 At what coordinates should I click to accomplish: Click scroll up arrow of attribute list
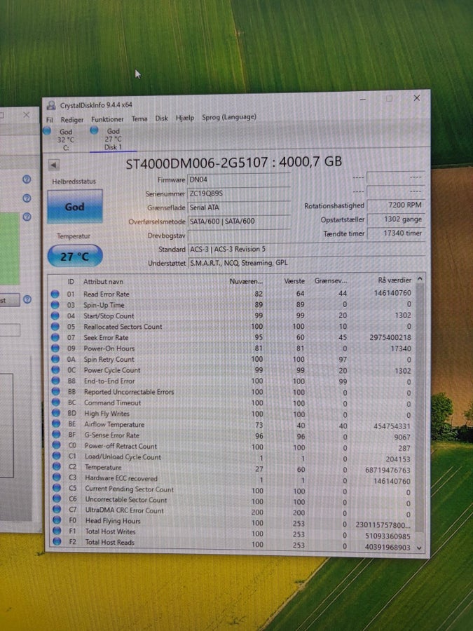(420, 278)
